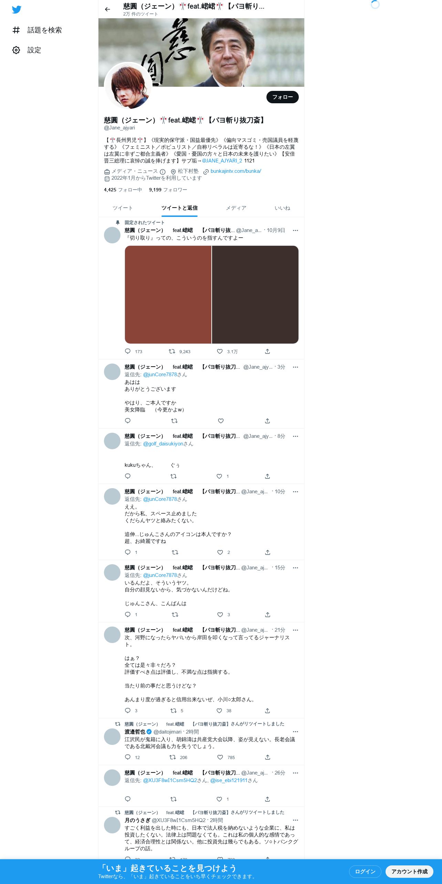Switch to the メディア tab
The image size is (442, 884).
(x=236, y=208)
